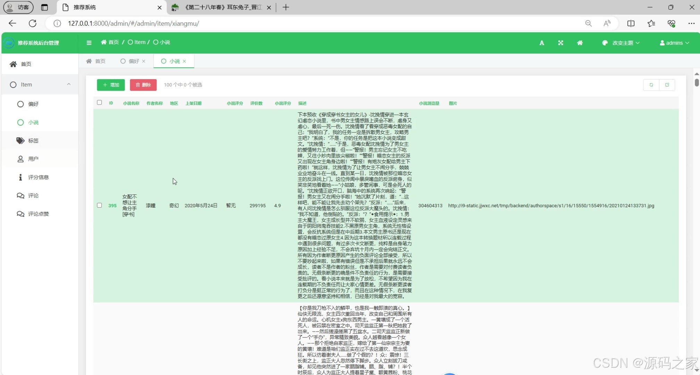The height and width of the screenshot is (375, 700).
Task: Click the red 删除 delete button
Action: [143, 85]
